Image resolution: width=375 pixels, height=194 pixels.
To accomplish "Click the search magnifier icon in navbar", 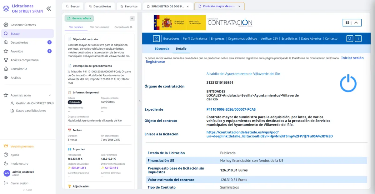I will coord(350,38).
